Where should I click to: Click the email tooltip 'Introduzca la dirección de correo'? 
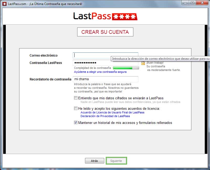tap(160, 59)
